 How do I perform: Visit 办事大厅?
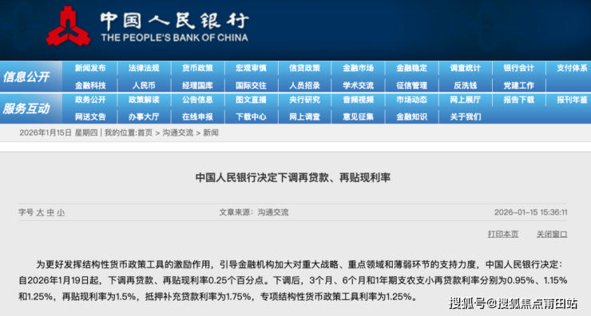pos(144,117)
